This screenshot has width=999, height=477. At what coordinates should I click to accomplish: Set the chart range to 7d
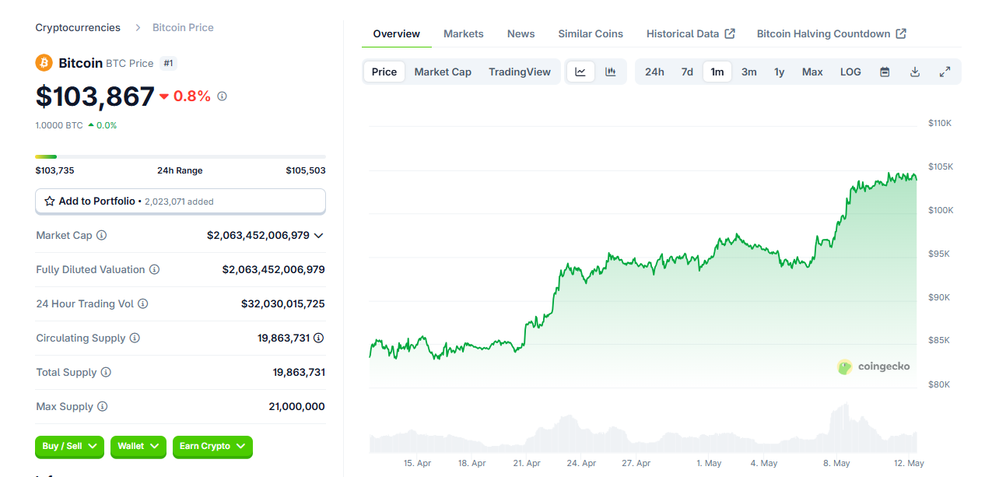(x=687, y=72)
